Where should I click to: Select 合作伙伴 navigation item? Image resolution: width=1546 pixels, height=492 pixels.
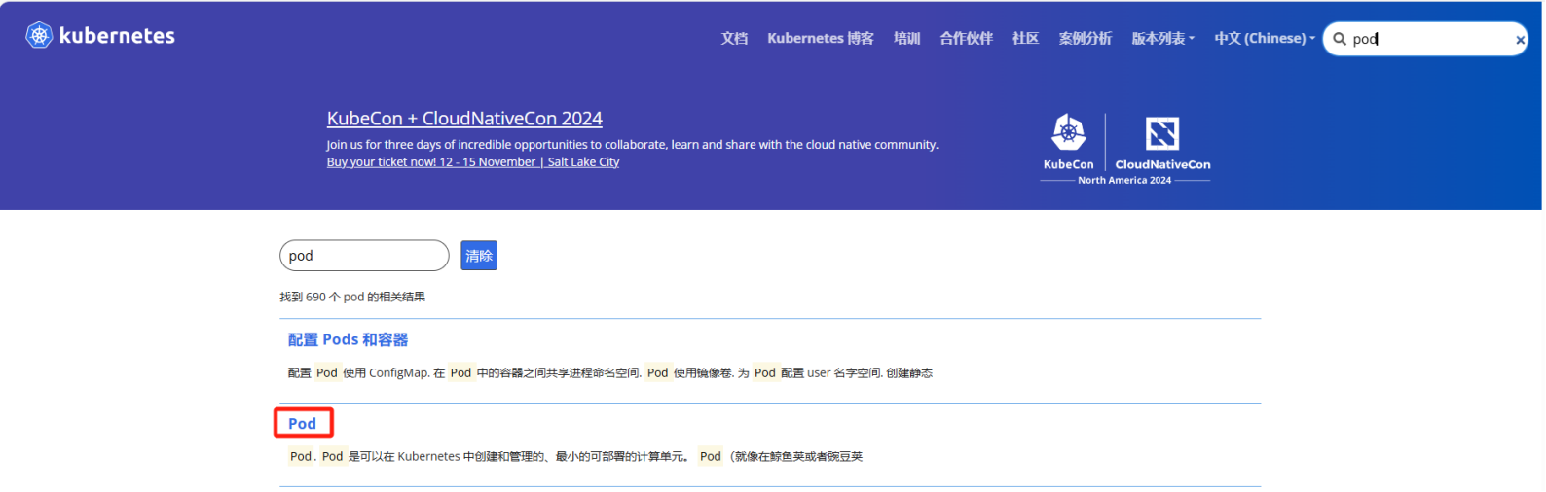(x=966, y=38)
